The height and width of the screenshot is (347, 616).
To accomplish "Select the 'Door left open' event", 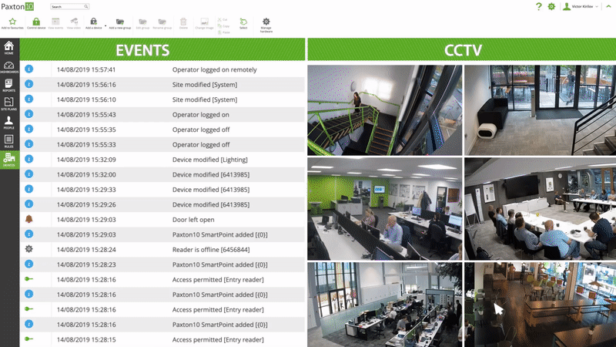I will pos(162,220).
